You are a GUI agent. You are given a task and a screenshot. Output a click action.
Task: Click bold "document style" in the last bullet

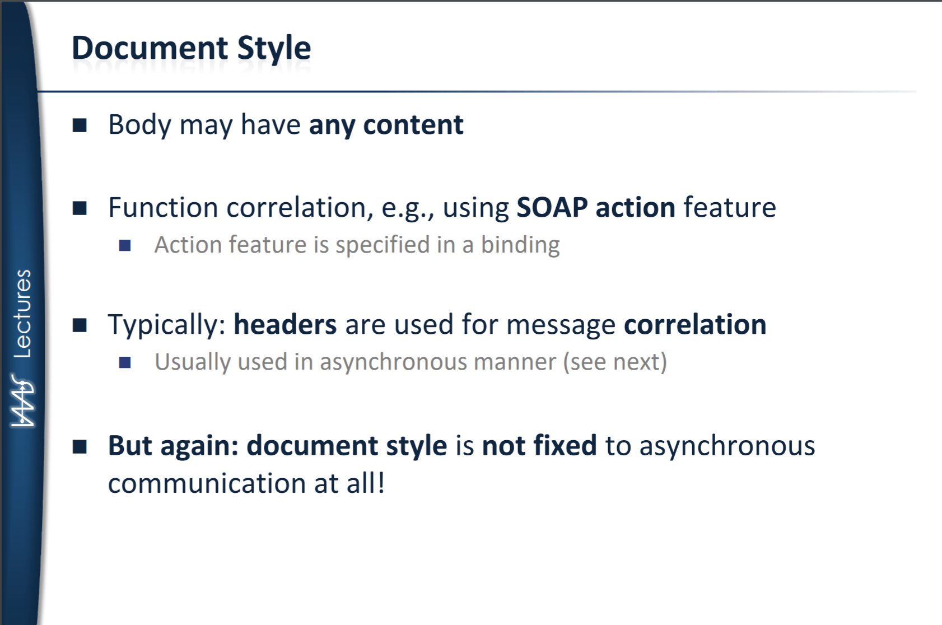pyautogui.click(x=347, y=446)
